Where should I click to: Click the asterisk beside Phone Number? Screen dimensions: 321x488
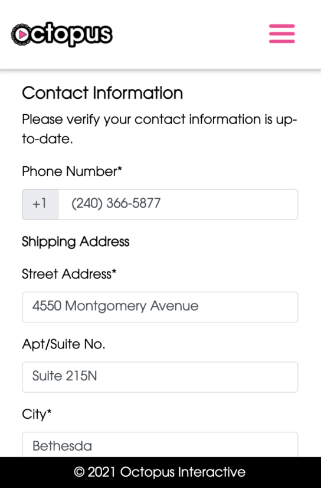(120, 169)
